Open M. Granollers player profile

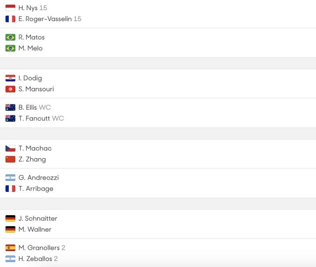[x=39, y=248]
